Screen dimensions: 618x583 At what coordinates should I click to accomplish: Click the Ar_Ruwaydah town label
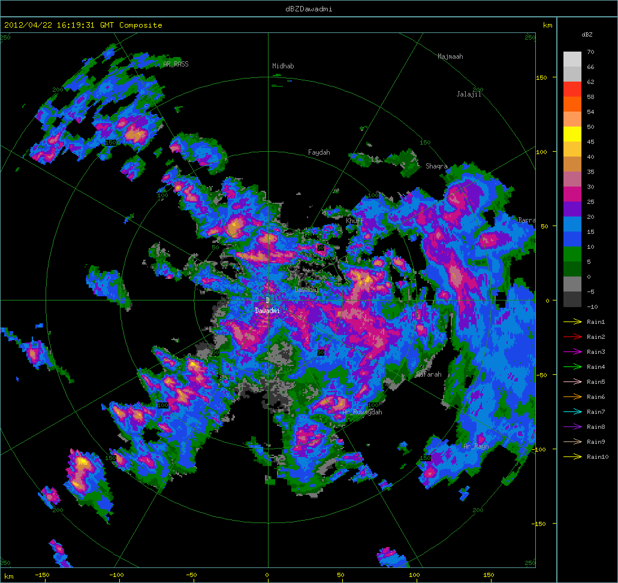click(x=362, y=413)
